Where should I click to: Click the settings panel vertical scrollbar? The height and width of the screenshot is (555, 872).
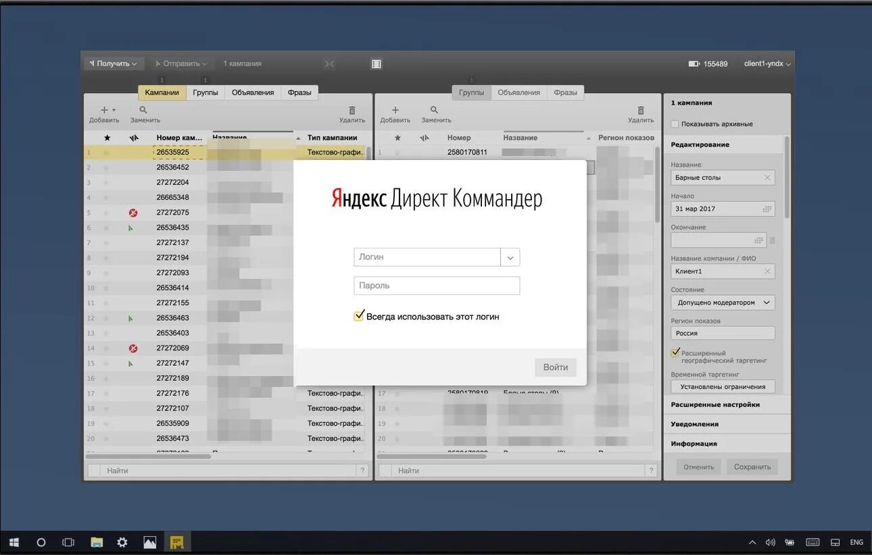click(x=787, y=177)
